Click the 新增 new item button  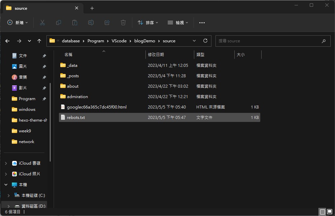(18, 23)
